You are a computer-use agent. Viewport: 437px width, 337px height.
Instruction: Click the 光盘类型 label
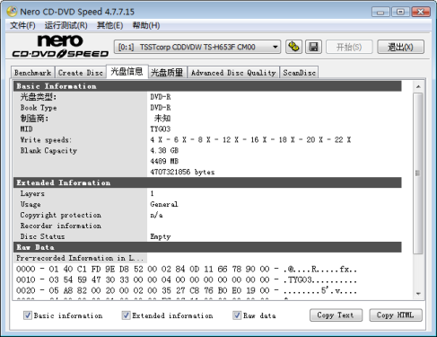(x=38, y=97)
